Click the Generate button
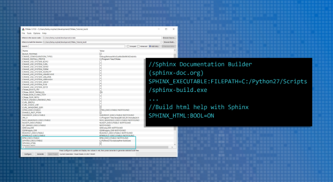 [40, 154]
